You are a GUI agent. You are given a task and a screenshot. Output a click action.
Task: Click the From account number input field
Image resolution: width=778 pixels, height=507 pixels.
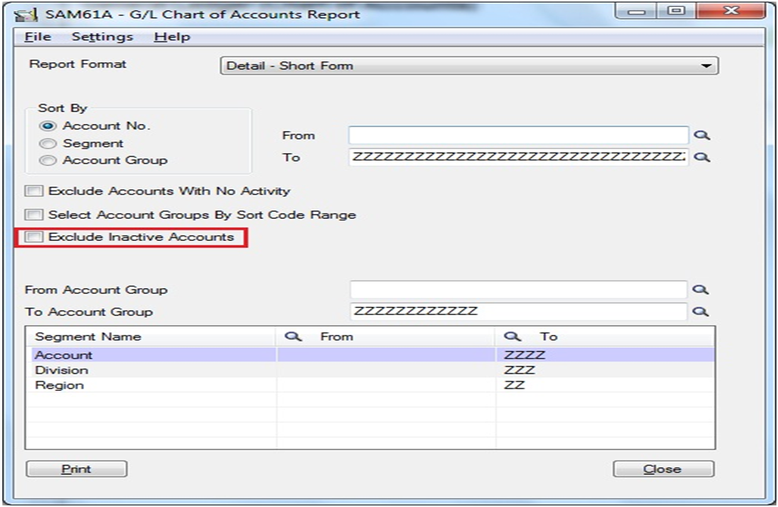click(519, 135)
